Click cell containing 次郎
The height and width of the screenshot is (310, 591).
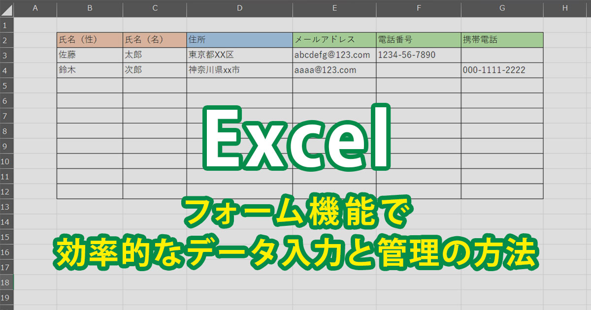pyautogui.click(x=155, y=70)
